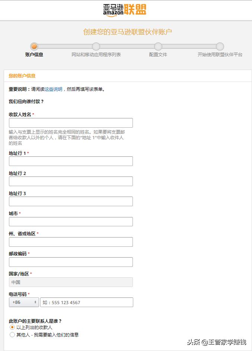
Task: Focus the phone number field
Action: point(87,302)
